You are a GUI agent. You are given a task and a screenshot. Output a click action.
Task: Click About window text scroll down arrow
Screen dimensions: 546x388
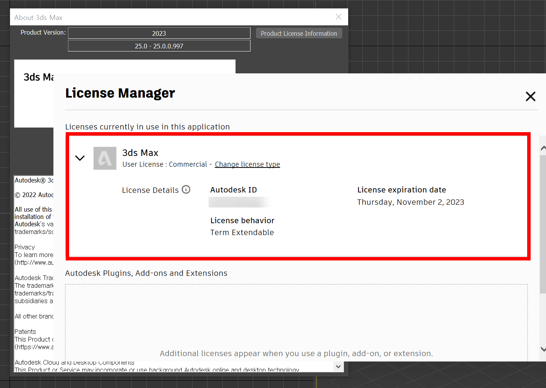pos(338,366)
